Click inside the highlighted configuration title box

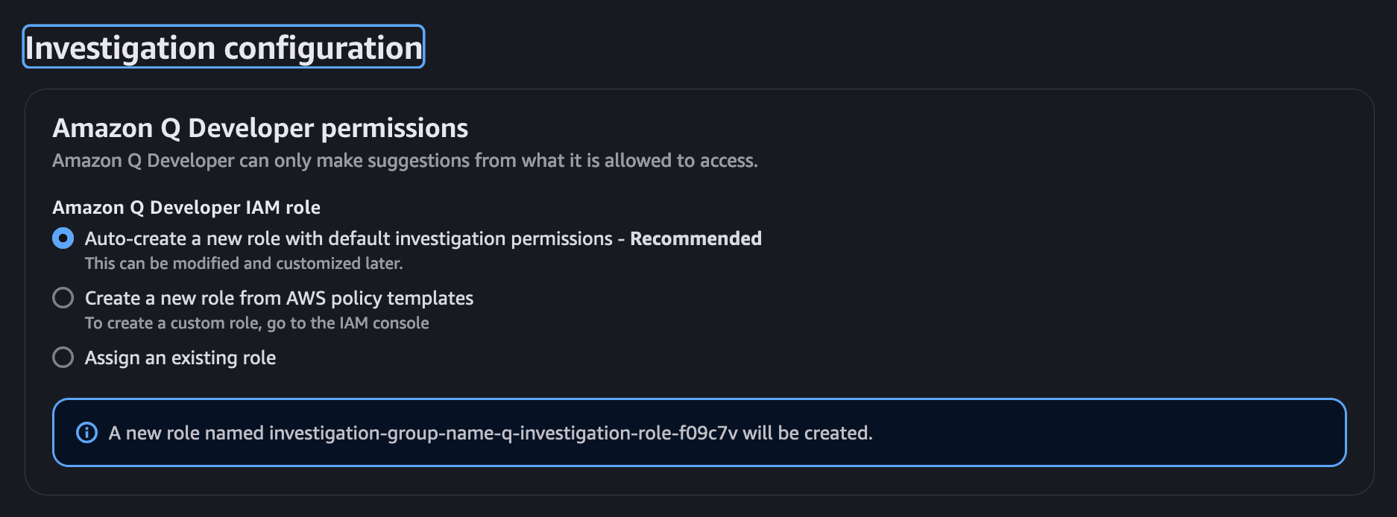coord(222,48)
